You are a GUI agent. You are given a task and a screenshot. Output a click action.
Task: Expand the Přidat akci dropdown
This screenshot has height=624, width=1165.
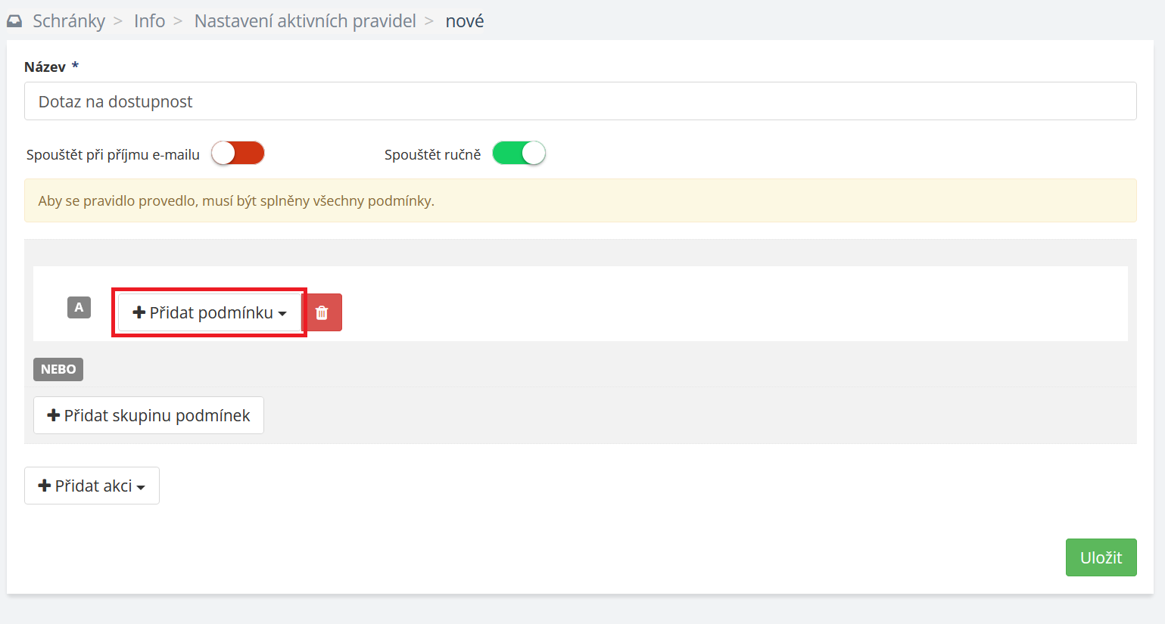92,486
